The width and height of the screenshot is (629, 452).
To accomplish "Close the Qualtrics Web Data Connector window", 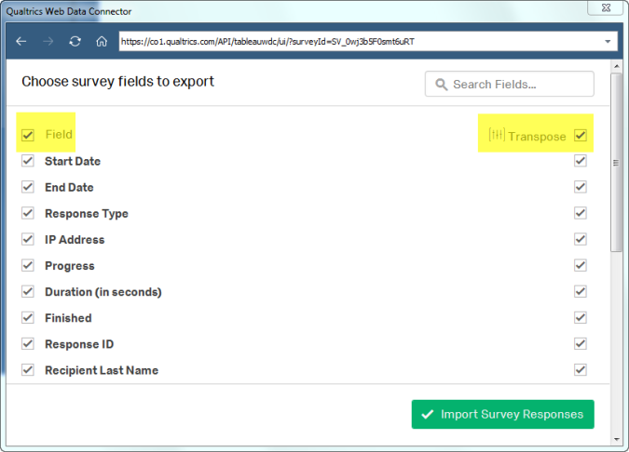I will click(x=606, y=7).
